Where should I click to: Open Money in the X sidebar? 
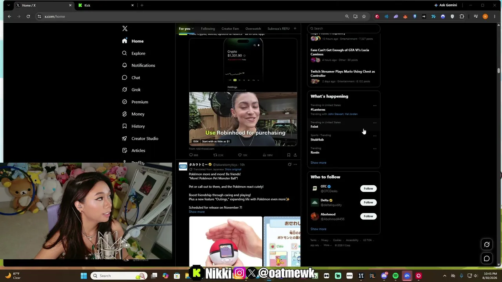133,114
